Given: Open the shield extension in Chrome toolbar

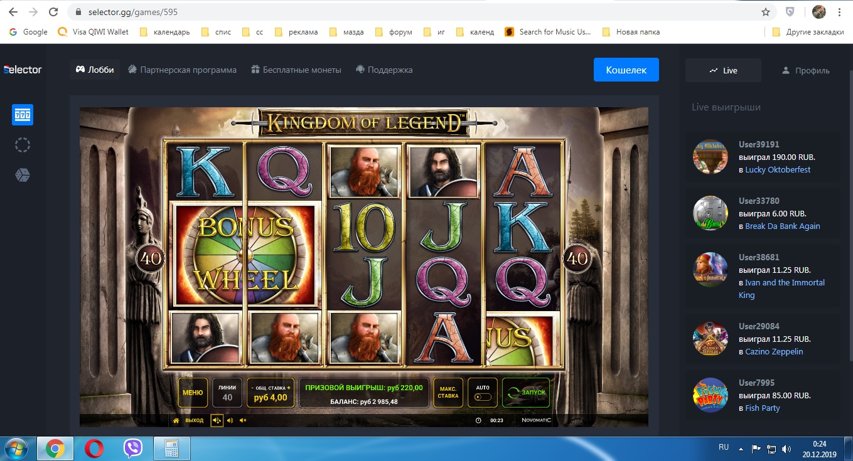Looking at the screenshot, I should (x=791, y=12).
